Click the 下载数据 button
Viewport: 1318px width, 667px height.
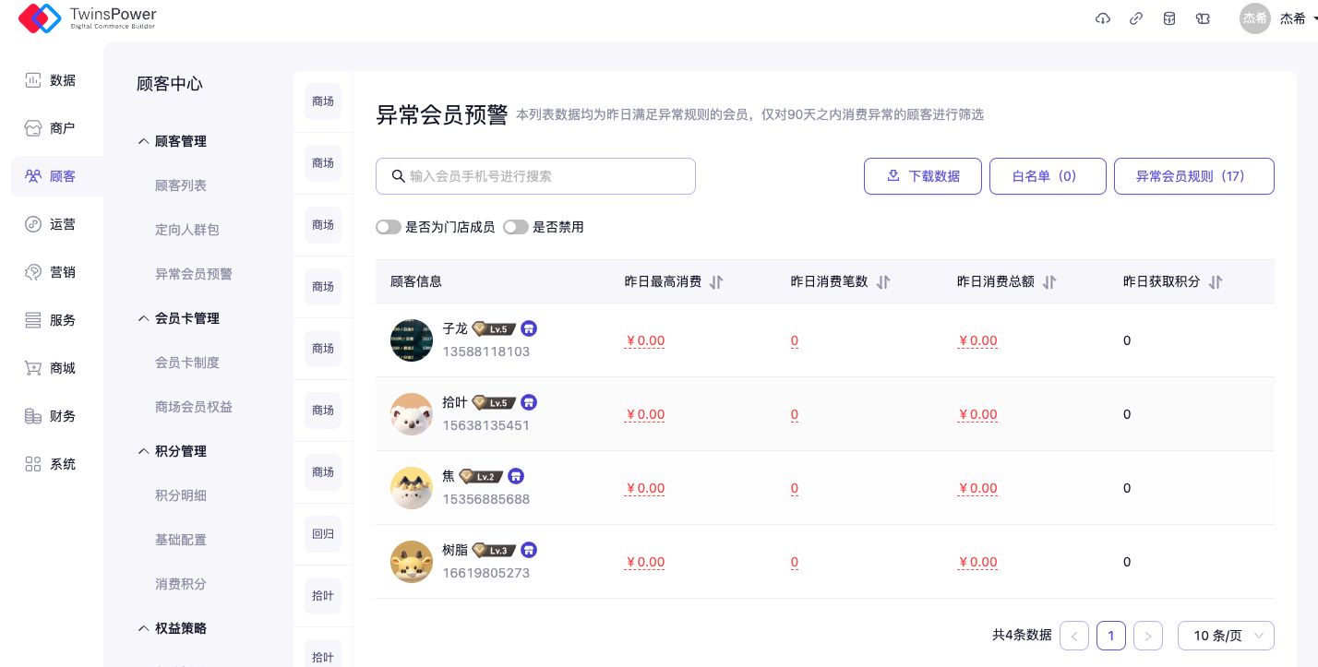click(x=922, y=176)
